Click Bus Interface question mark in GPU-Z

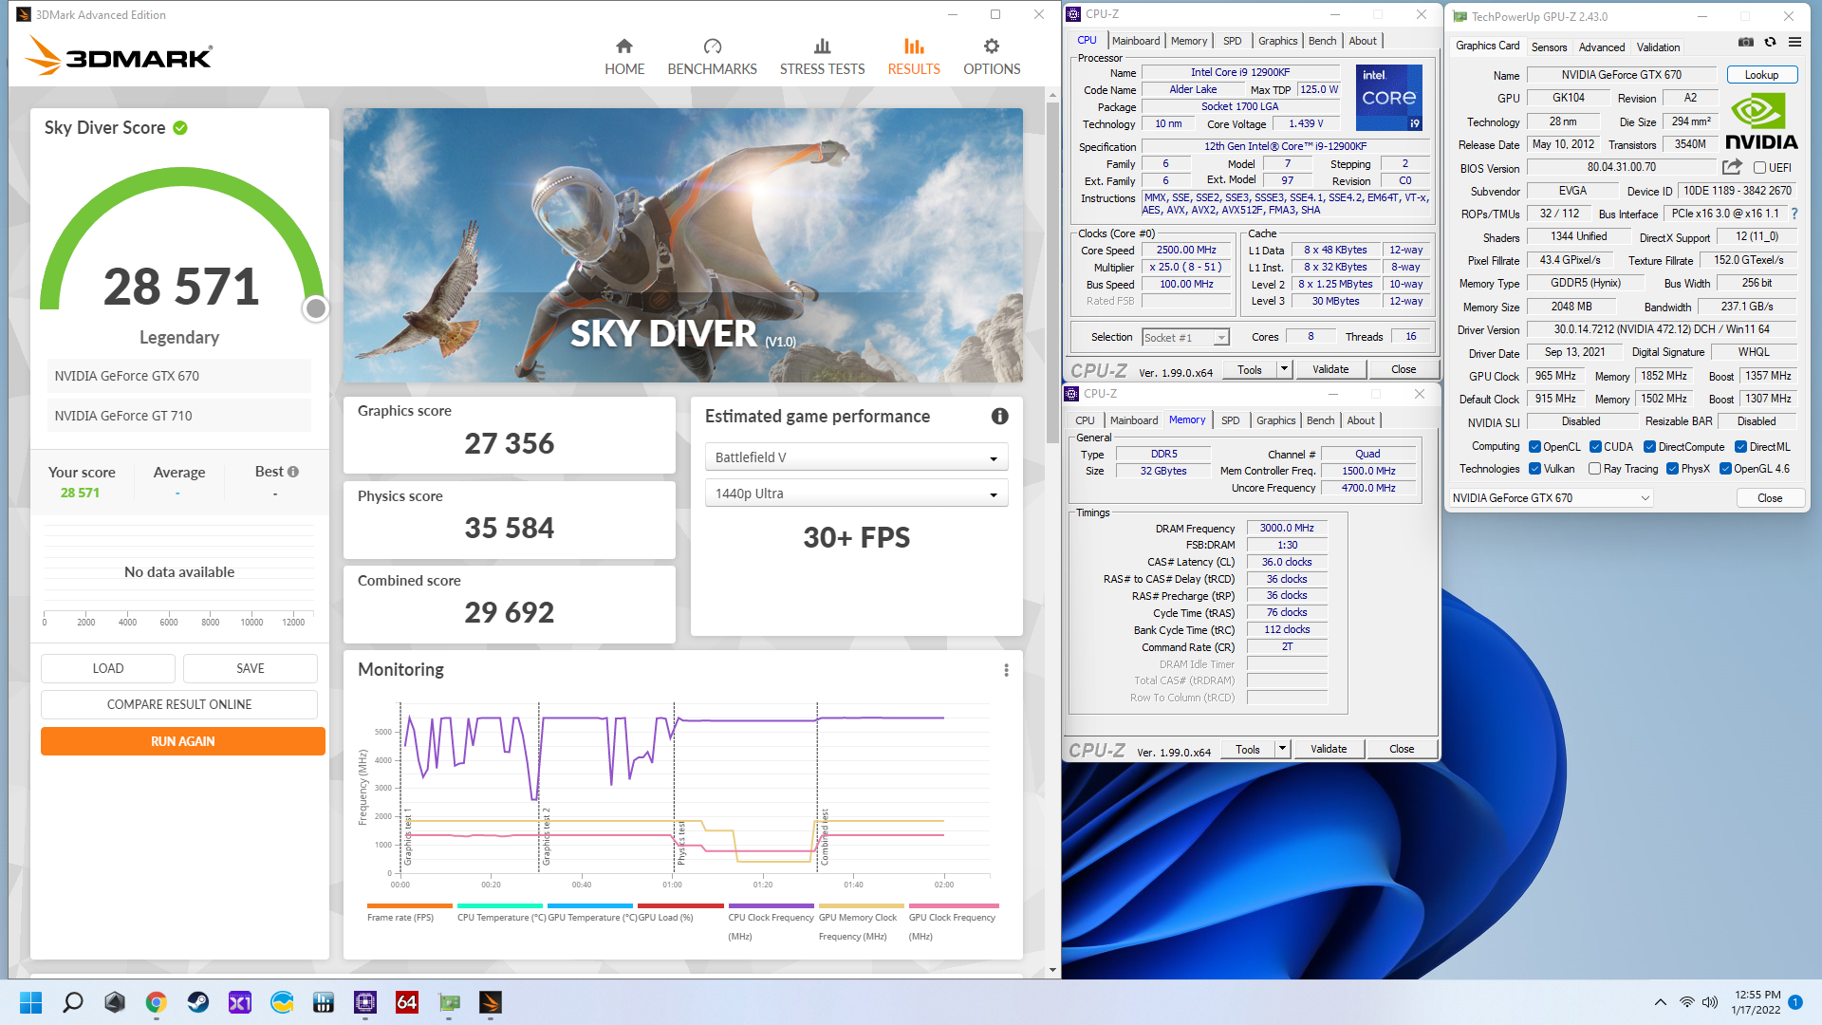1794,214
